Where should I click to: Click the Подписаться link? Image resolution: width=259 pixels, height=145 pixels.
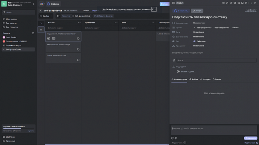pos(250,143)
